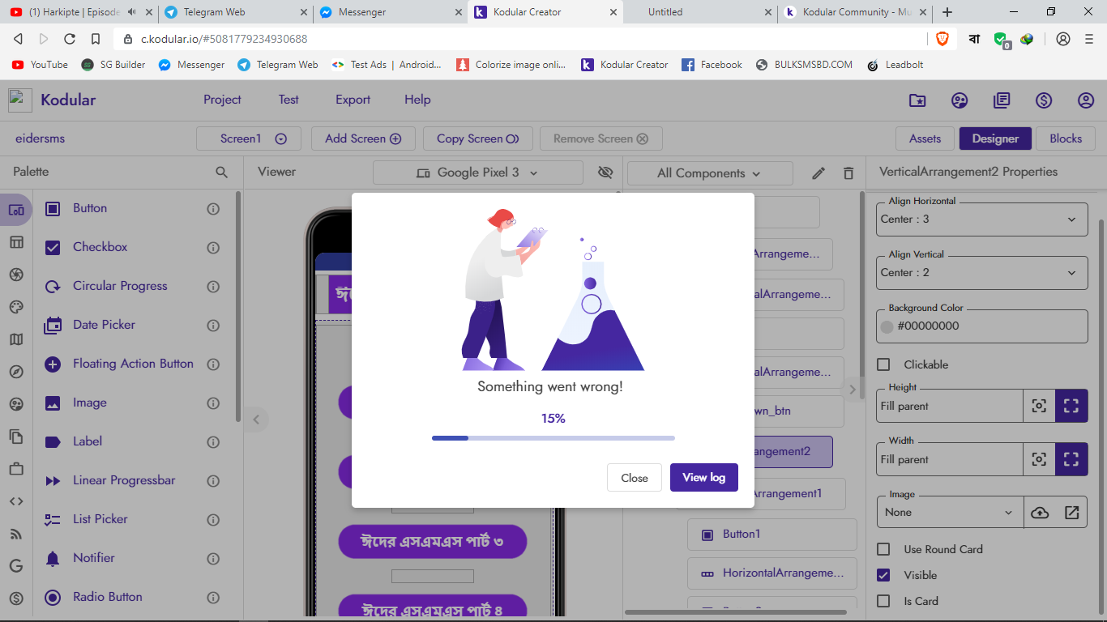Open Google Pixel 3 device dropdown
1107x622 pixels.
pos(478,173)
